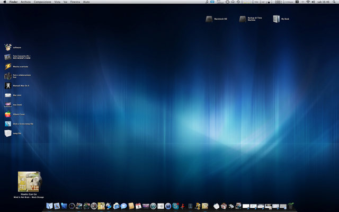Click the temp file desktop icon
Screen dimensions: 339x212
(x=8, y=133)
